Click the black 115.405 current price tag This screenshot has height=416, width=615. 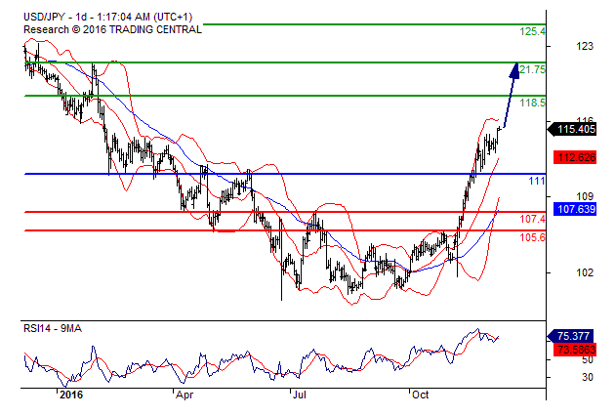pos(575,129)
